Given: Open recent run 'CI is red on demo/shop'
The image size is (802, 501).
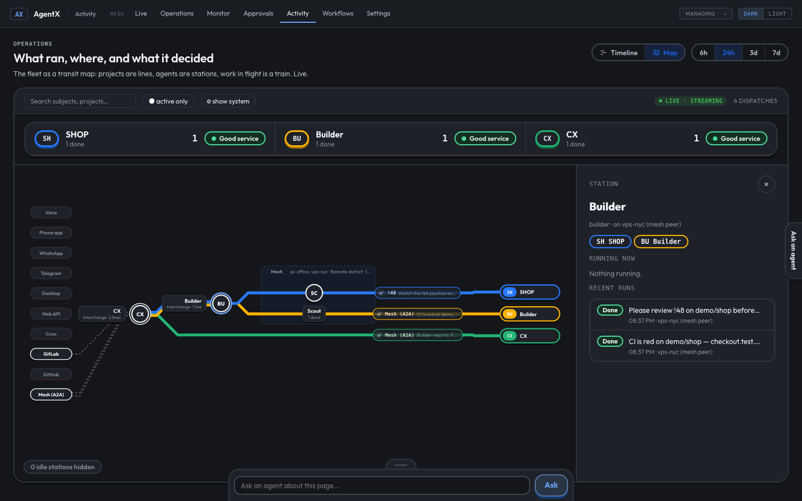Looking at the screenshot, I should click(x=682, y=346).
